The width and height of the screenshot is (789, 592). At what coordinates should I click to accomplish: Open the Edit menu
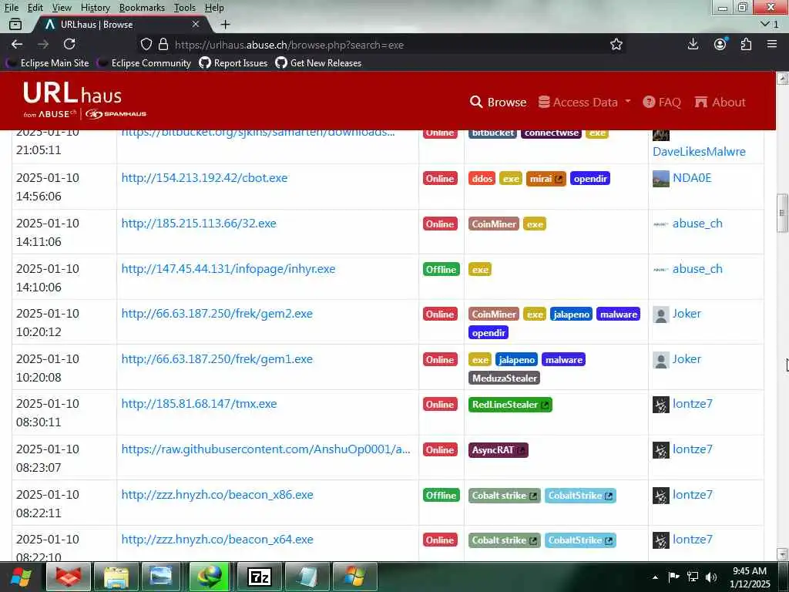[35, 8]
